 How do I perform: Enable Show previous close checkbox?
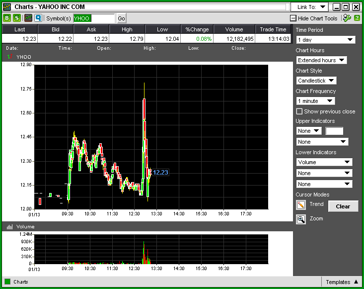pos(299,111)
